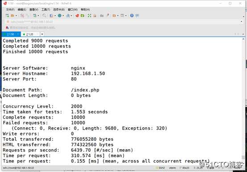Click the ssh address bar field

tap(123, 21)
